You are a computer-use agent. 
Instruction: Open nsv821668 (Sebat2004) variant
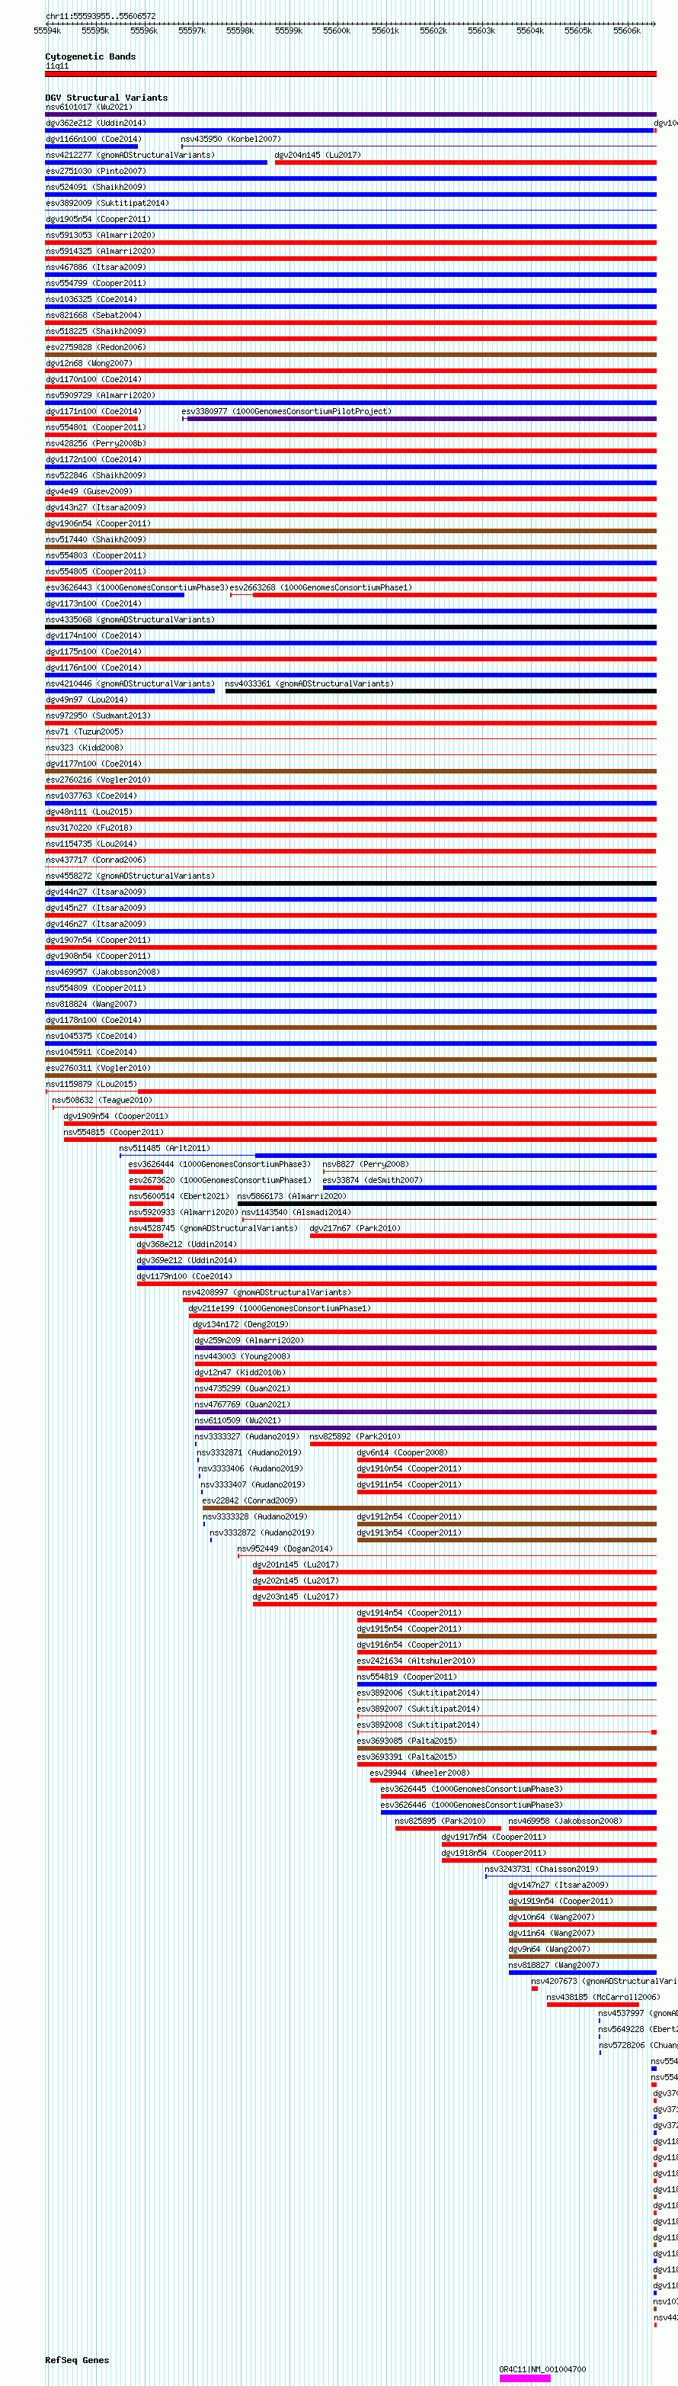tap(95, 315)
